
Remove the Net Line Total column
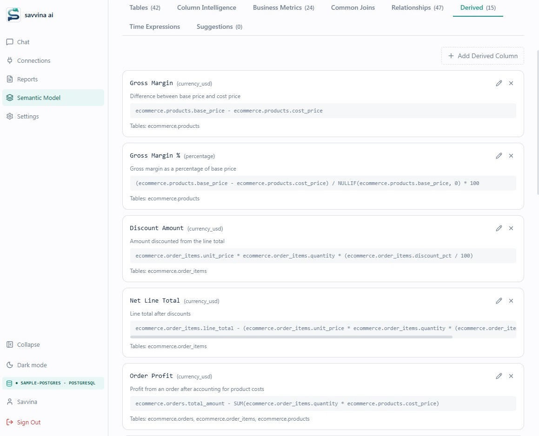[511, 301]
